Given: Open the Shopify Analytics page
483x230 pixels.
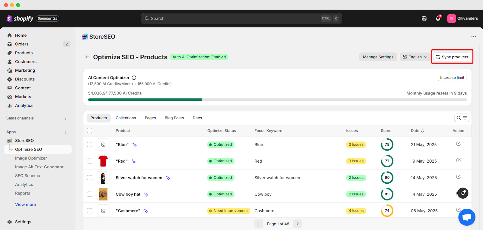Looking at the screenshot, I should (24, 105).
